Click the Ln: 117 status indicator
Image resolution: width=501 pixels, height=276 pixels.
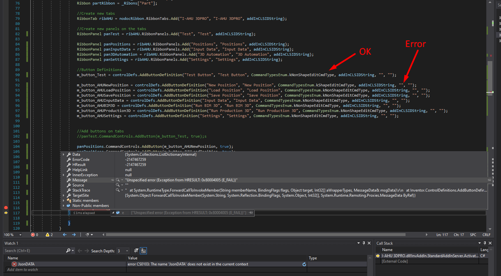pyautogui.click(x=442, y=235)
